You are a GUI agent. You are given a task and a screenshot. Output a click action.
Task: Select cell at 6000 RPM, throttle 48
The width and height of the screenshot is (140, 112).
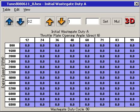pos(72,94)
